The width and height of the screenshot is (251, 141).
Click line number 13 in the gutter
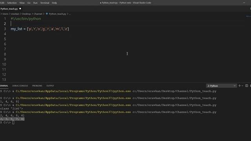[4, 80]
